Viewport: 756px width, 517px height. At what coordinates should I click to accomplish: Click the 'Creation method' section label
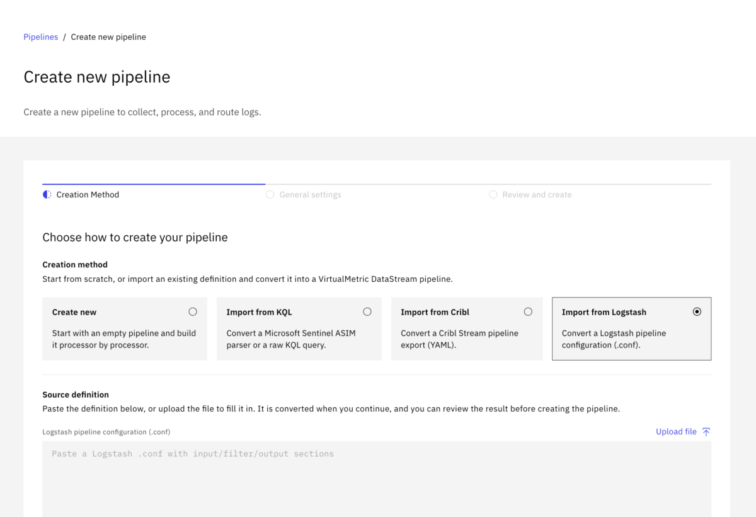pos(75,265)
